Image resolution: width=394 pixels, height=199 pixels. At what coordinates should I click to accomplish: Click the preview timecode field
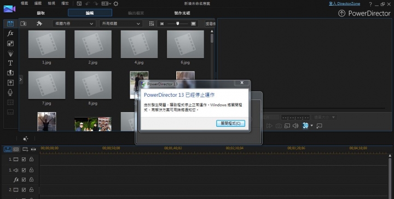296,117
